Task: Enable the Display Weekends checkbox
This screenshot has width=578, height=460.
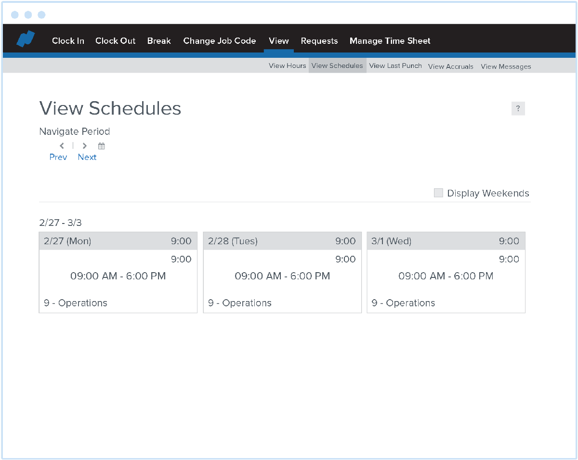Action: point(438,193)
